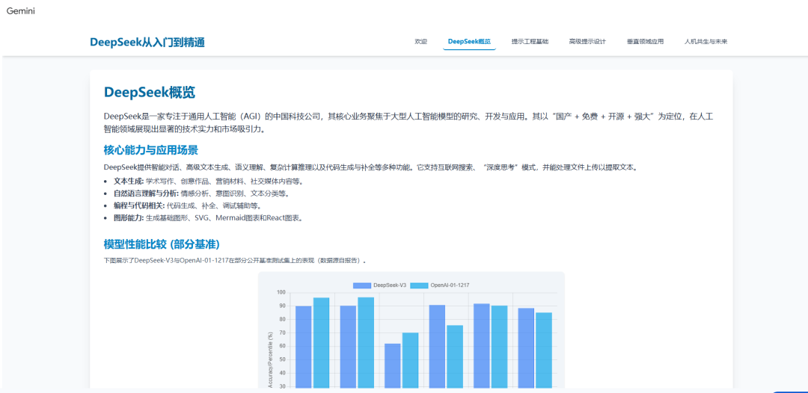Click the DeepSeek从入门到精通 site title
This screenshot has height=393, width=808.
click(147, 42)
